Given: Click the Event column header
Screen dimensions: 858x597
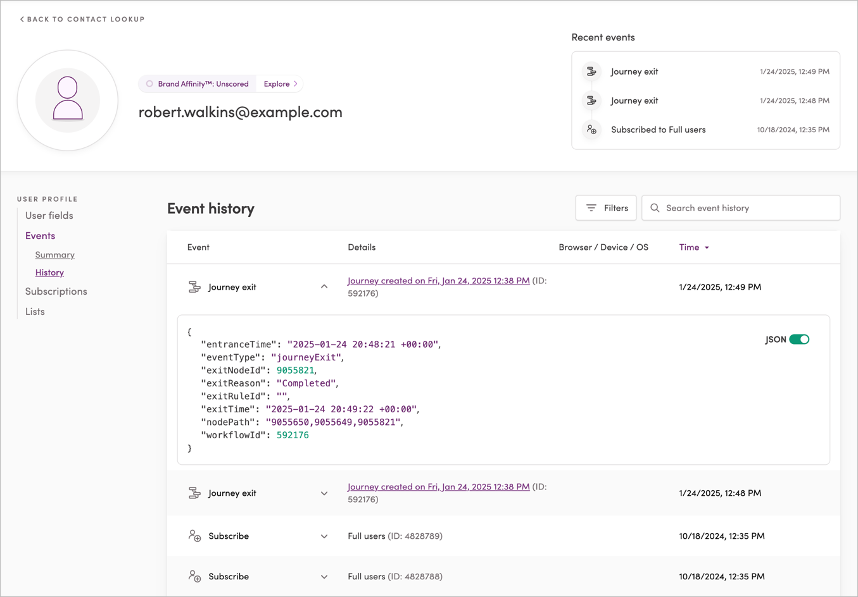Looking at the screenshot, I should click(x=198, y=247).
